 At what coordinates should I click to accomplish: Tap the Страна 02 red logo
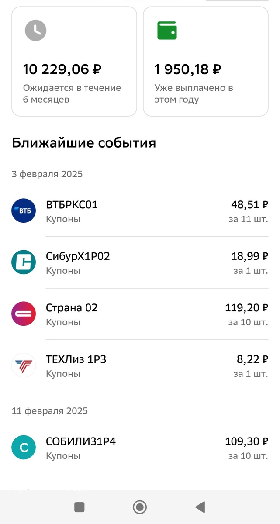point(23,314)
